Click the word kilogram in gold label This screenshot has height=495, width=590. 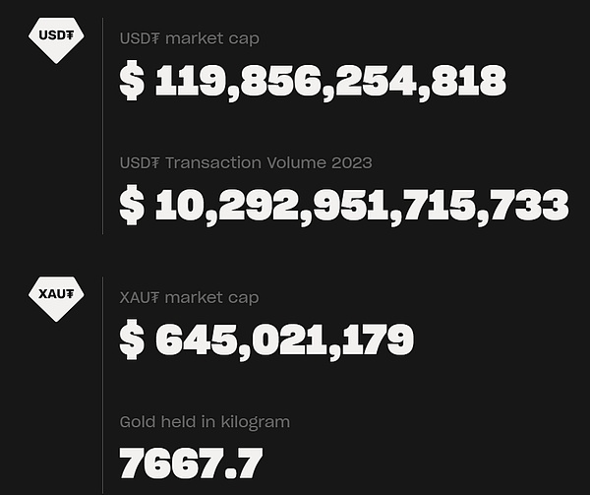point(256,423)
